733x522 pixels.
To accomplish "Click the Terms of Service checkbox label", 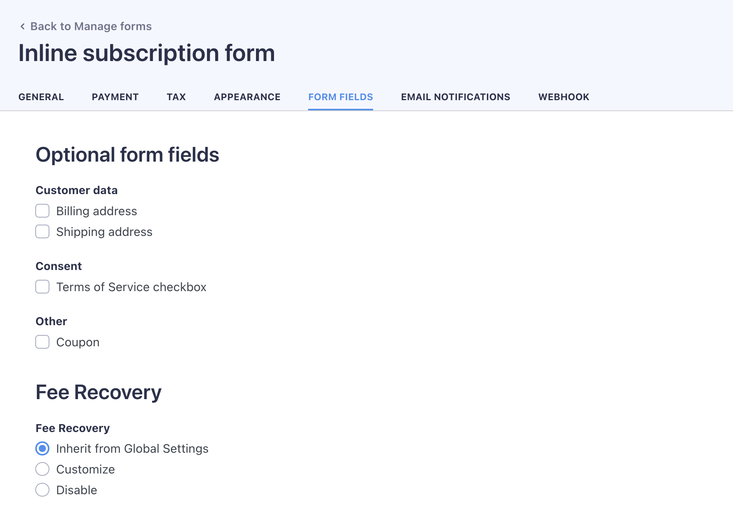I will (x=131, y=287).
